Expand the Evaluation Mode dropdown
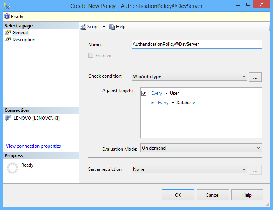The height and width of the screenshot is (210, 273). tap(259, 148)
